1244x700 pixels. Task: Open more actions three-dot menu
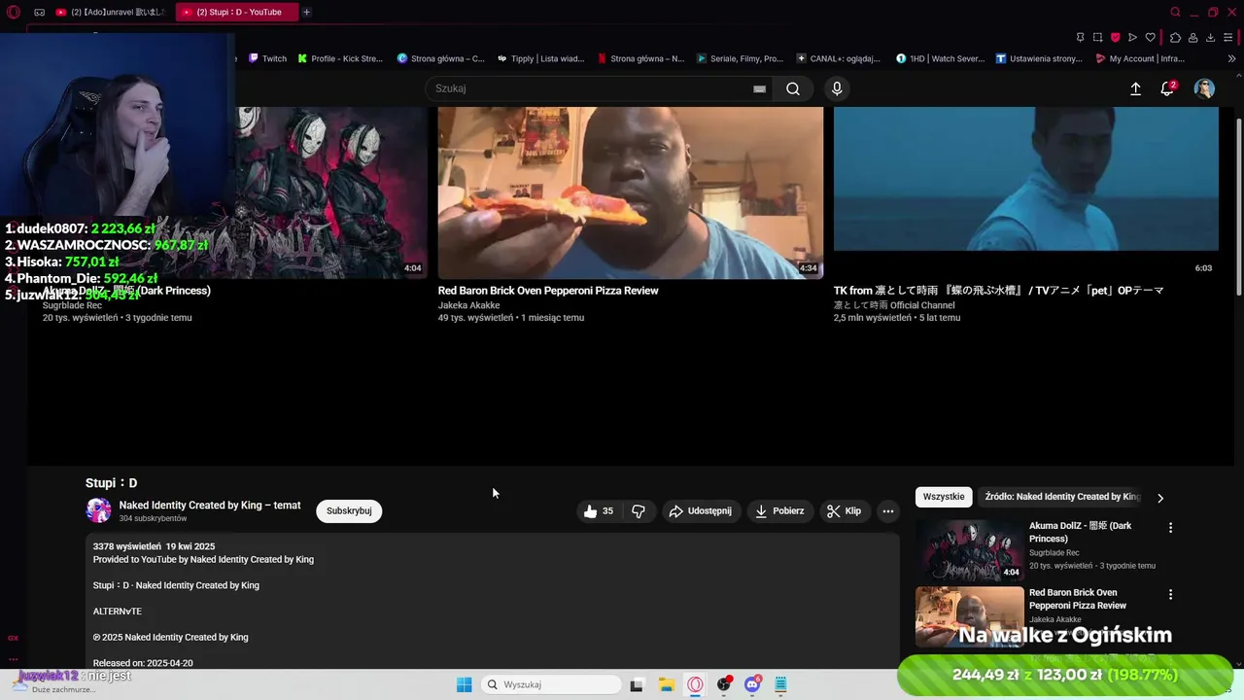coord(887,510)
